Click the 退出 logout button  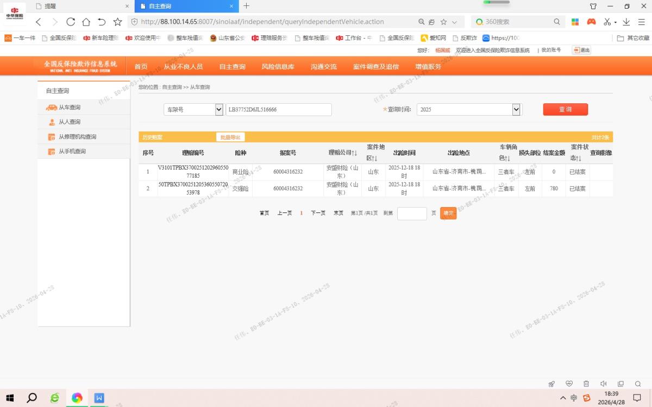tap(581, 50)
